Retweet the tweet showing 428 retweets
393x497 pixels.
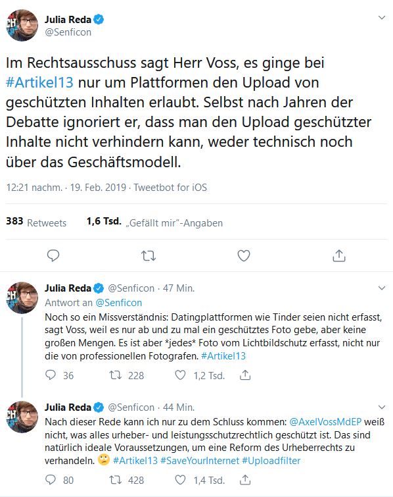pos(116,480)
